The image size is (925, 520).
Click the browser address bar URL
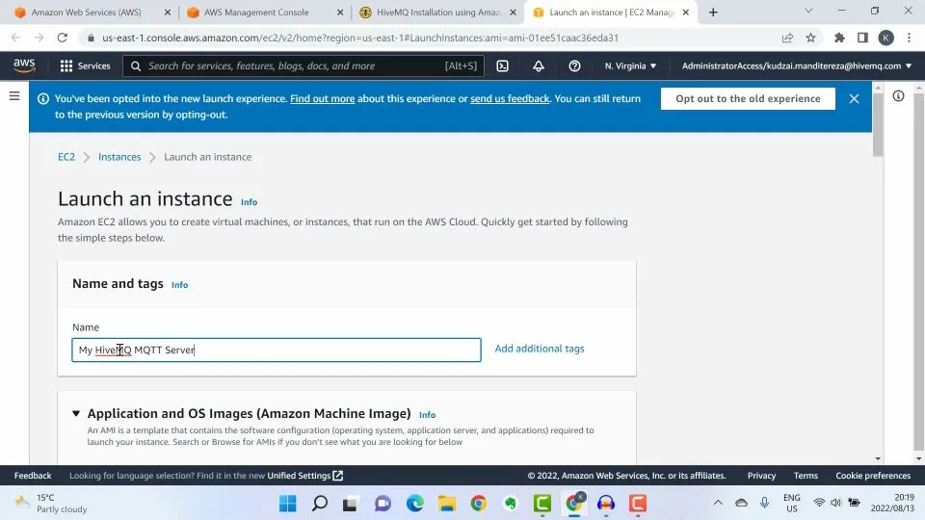(359, 38)
